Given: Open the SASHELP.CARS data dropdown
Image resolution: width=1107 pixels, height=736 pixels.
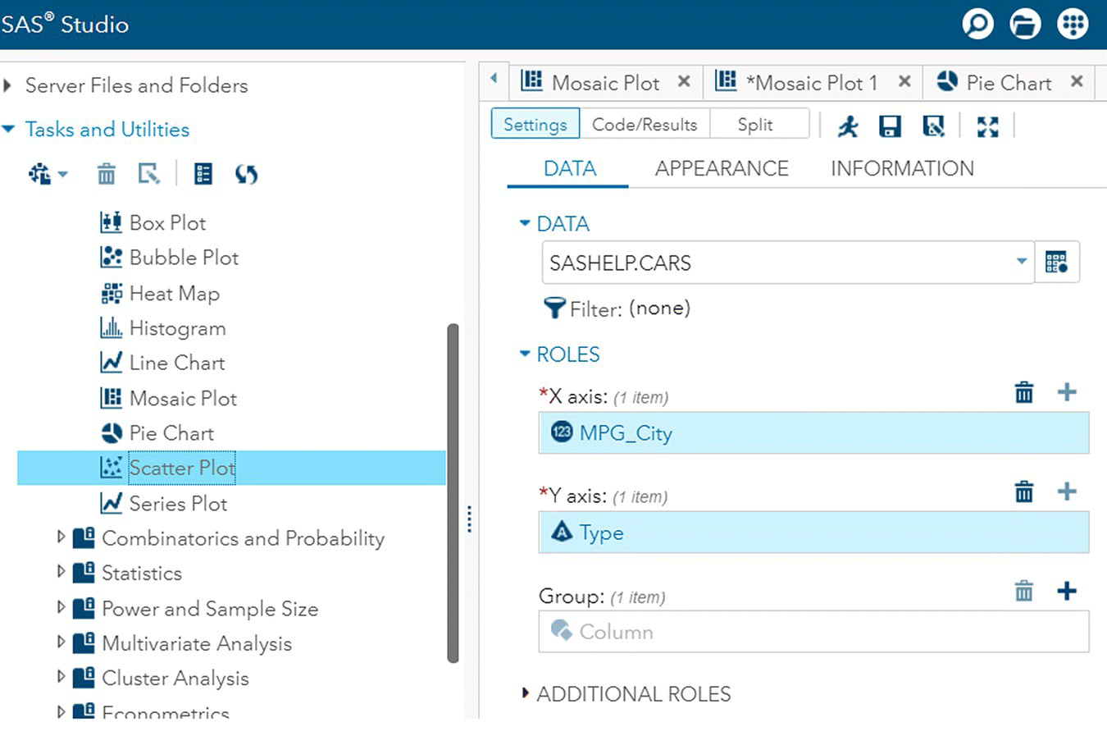Looking at the screenshot, I should point(1022,262).
